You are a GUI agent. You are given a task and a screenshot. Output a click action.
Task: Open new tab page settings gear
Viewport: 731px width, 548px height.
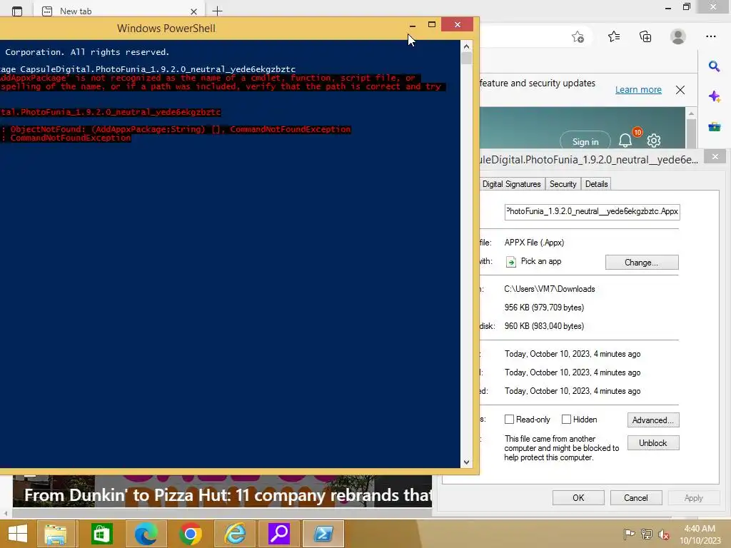point(654,141)
